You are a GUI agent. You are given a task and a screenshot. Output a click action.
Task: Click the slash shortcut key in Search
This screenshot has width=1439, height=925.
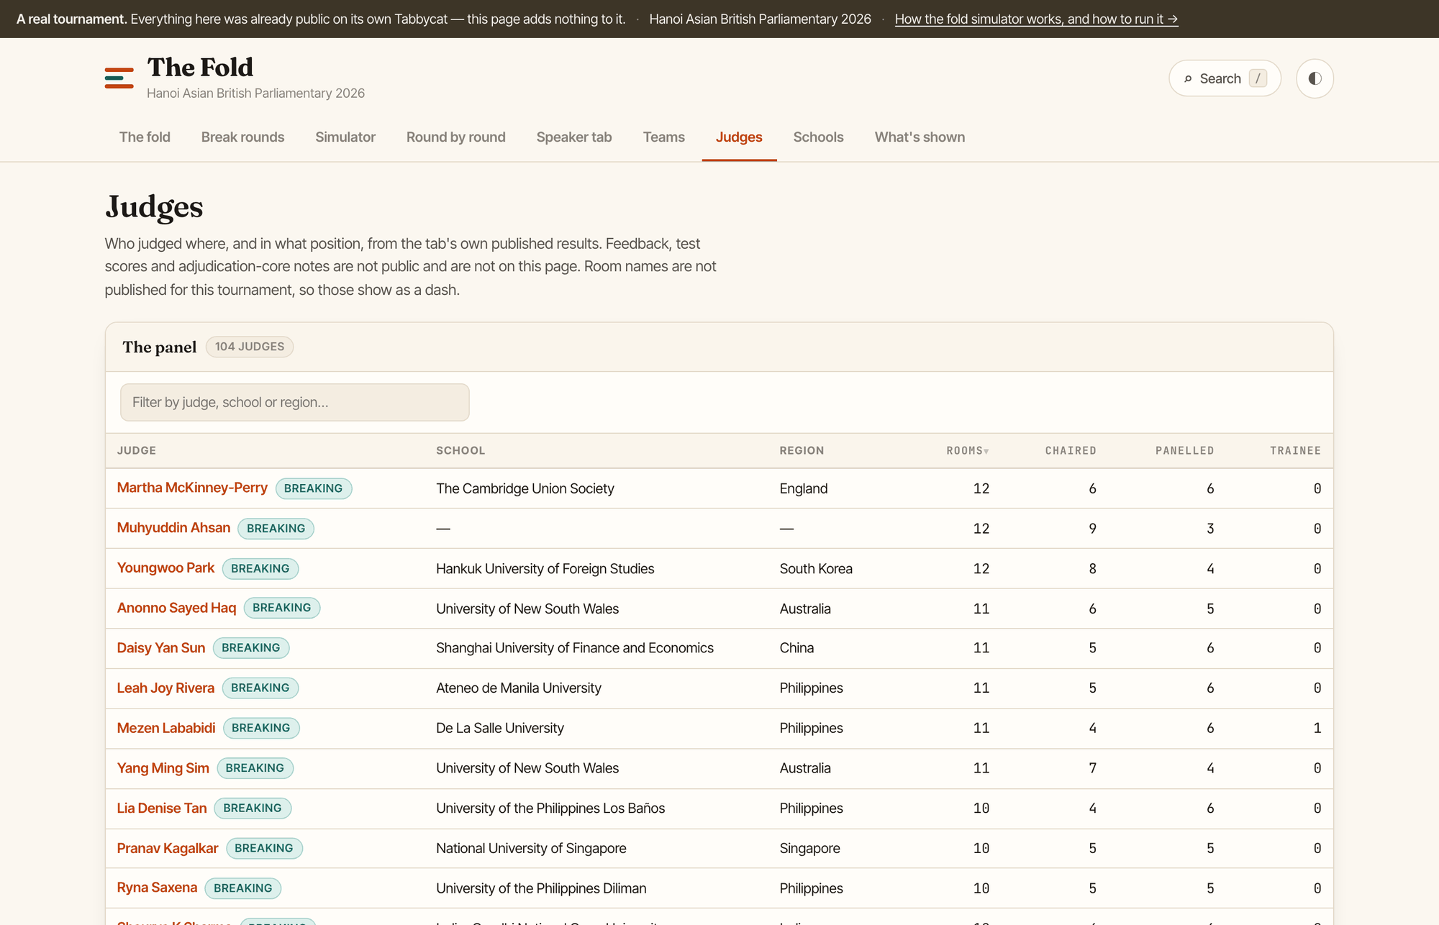(1258, 78)
